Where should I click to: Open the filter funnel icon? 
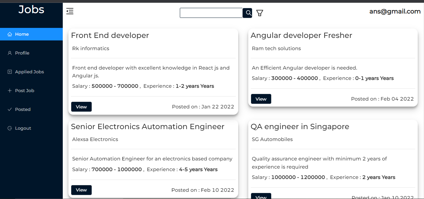coord(260,13)
